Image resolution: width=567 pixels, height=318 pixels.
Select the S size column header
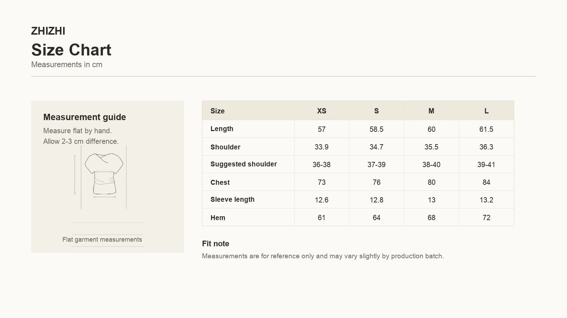point(376,111)
